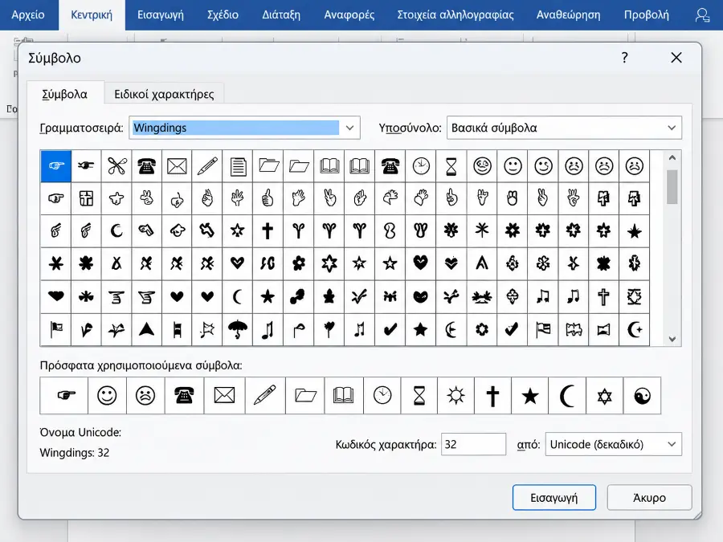This screenshot has width=723, height=542.
Task: Click the open book in recently used symbols
Action: pyautogui.click(x=344, y=395)
